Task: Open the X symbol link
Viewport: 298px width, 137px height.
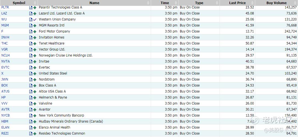Action: tap(2, 73)
